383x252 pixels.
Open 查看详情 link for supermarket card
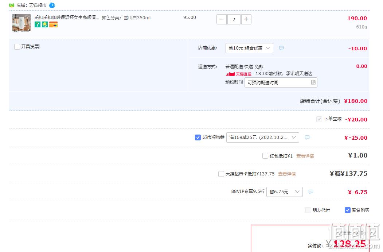tap(287, 174)
